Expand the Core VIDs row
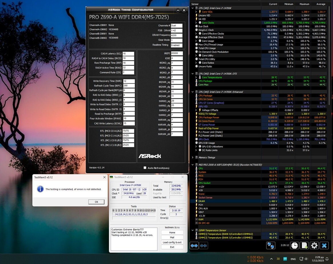The height and width of the screenshot is (264, 333). click(x=196, y=12)
